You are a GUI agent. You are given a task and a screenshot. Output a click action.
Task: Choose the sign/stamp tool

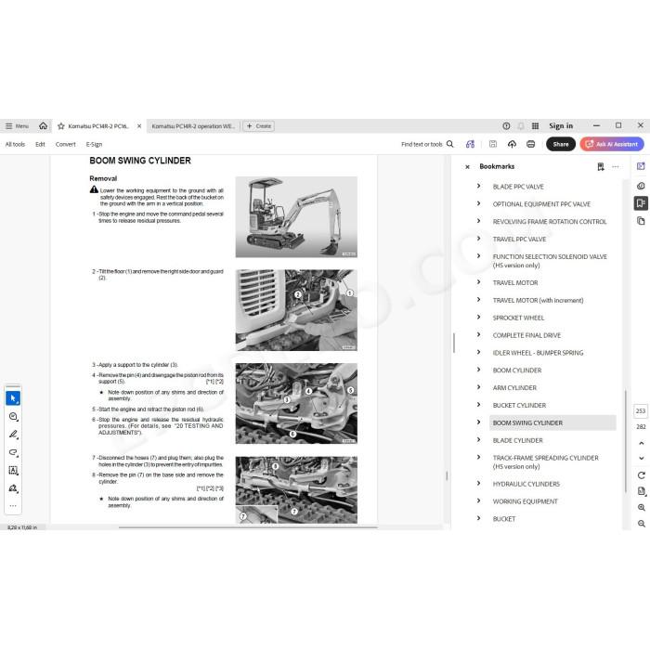tap(13, 488)
